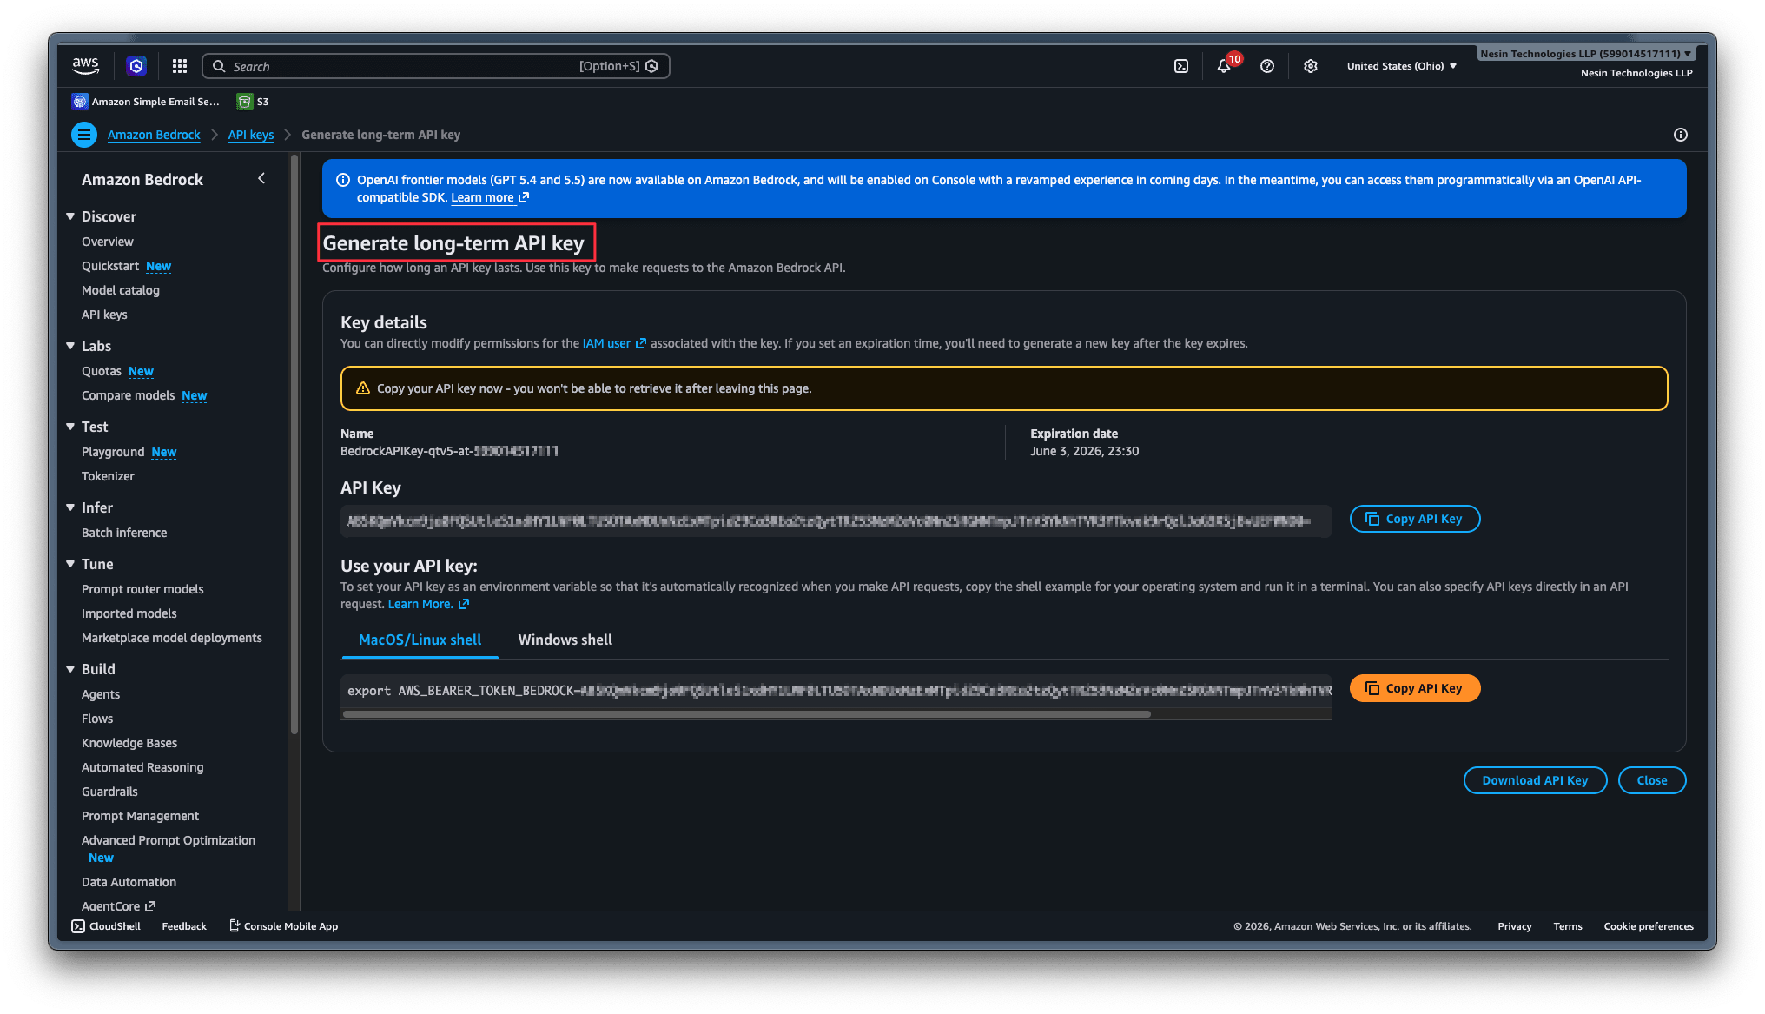Collapse the Tune section
Screen dimensions: 1765x1014
(x=70, y=564)
